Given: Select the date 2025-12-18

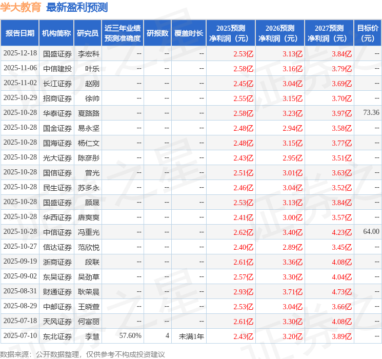Looking at the screenshot, I should pyautogui.click(x=20, y=53).
